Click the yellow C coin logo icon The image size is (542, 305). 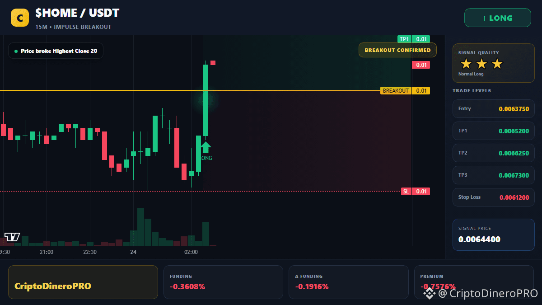(x=19, y=18)
